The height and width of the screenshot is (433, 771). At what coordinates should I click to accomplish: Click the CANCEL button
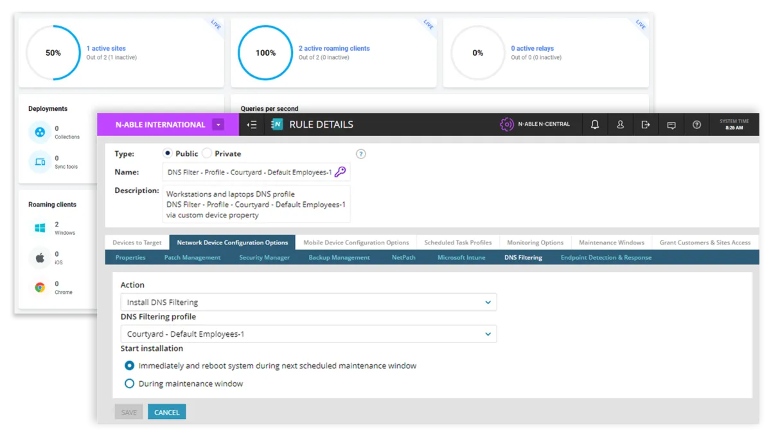click(166, 412)
